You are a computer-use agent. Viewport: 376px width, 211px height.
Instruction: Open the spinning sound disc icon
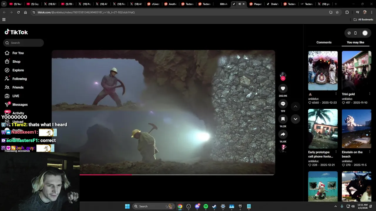(x=283, y=149)
